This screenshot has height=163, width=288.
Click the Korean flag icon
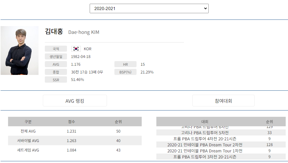(76, 49)
